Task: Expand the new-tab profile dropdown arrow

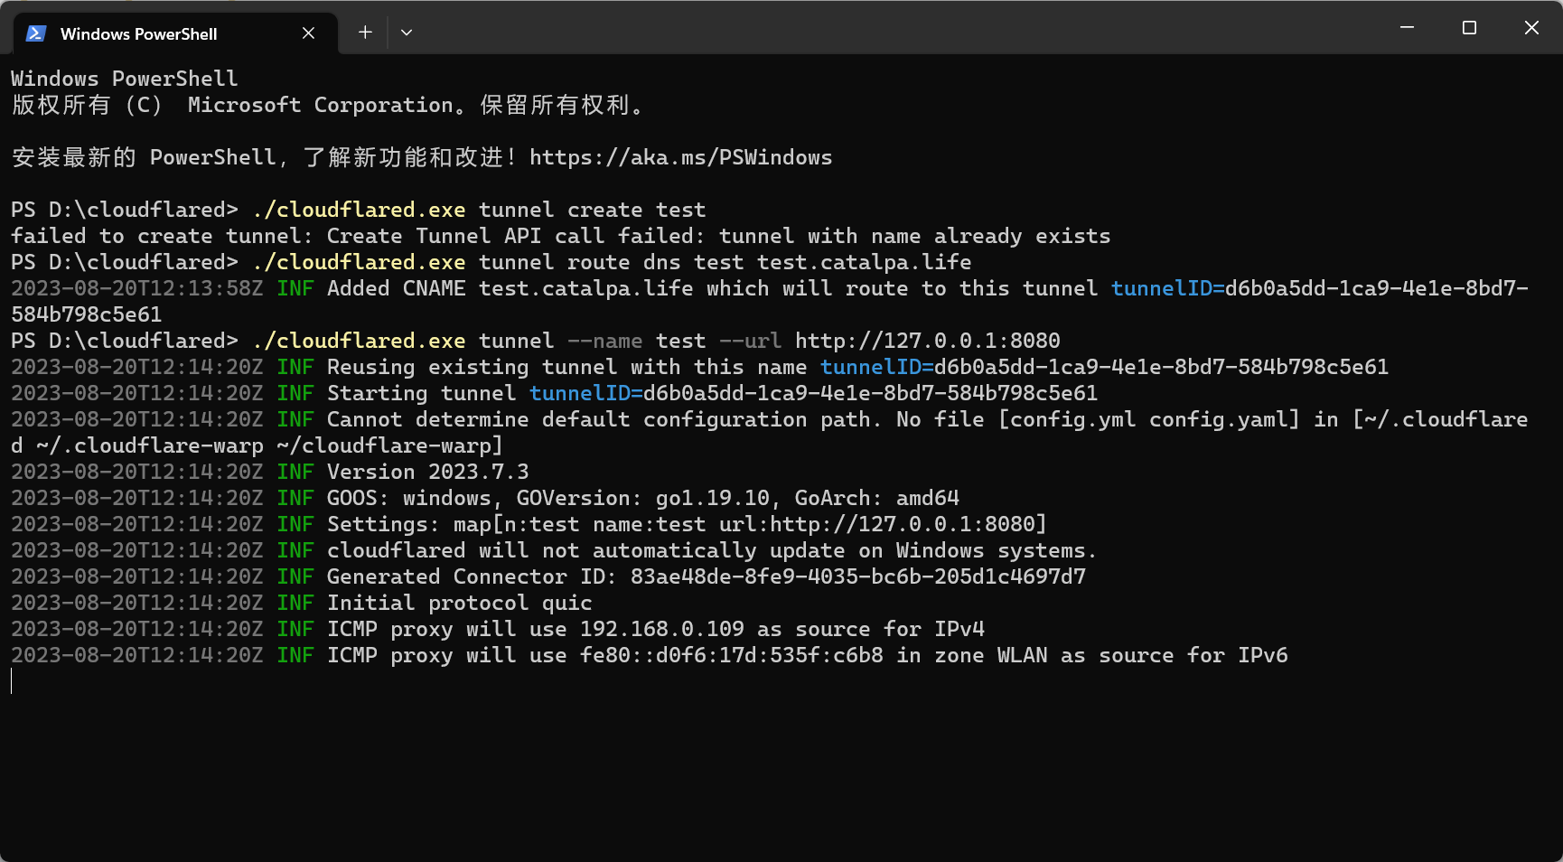Action: [x=407, y=33]
